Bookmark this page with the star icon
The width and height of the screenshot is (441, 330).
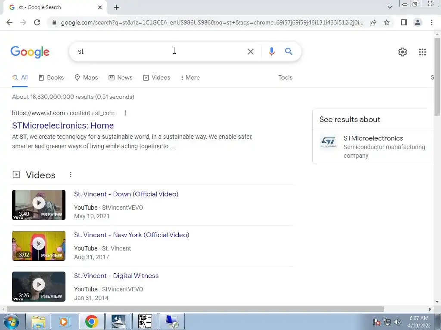pos(387,22)
